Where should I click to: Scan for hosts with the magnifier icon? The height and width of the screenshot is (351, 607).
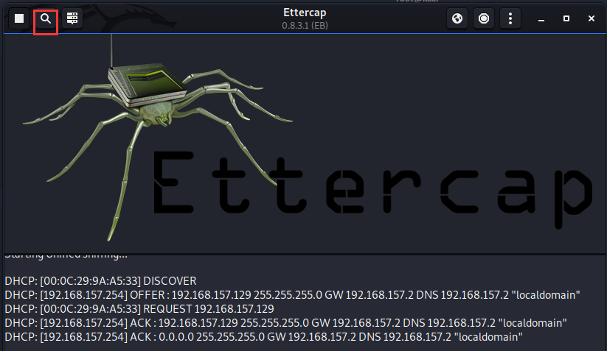46,18
